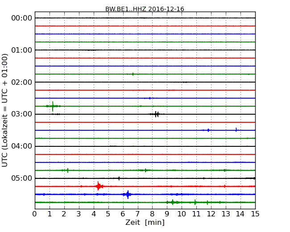
Task: Click the x-axis tick label 15
Action: 255,214
